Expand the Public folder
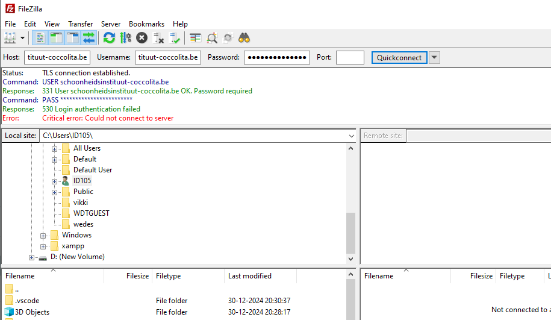 click(x=54, y=192)
